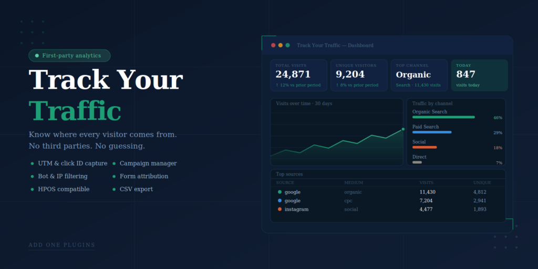Image resolution: width=538 pixels, height=269 pixels.
Task: Select the Top Channel Organic card
Action: tap(419, 75)
